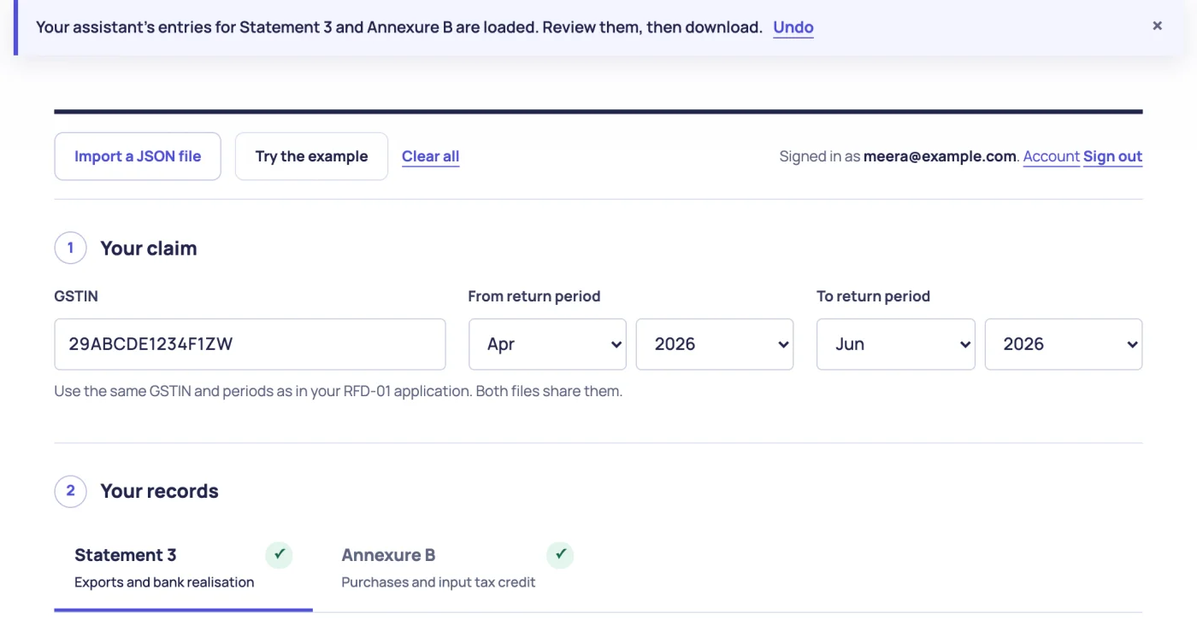
Task: Click Try the example button
Action: (x=311, y=156)
